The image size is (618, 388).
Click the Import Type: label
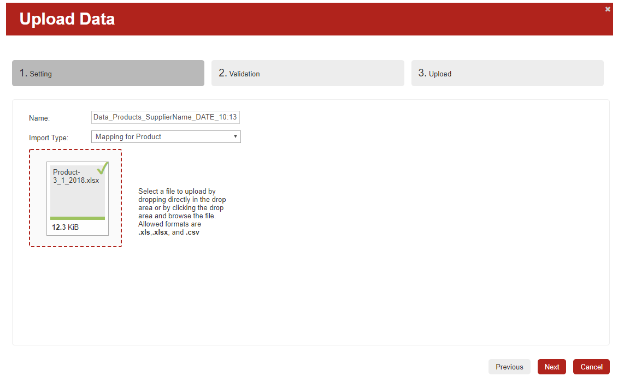(x=49, y=138)
